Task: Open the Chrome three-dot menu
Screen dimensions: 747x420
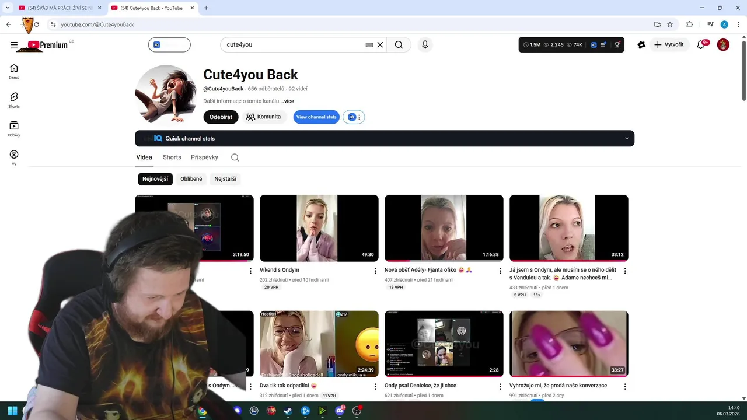Action: point(738,24)
